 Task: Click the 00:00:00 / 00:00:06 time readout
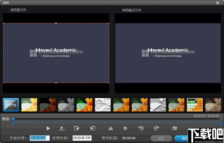click(x=206, y=116)
